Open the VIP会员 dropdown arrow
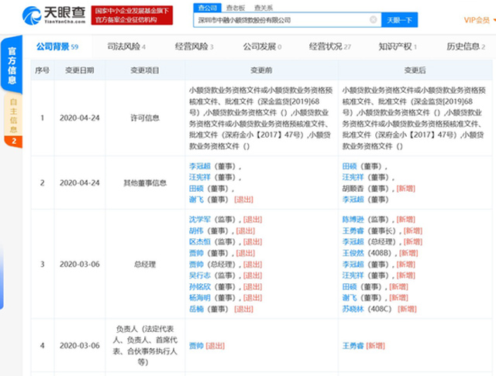 [494, 20]
